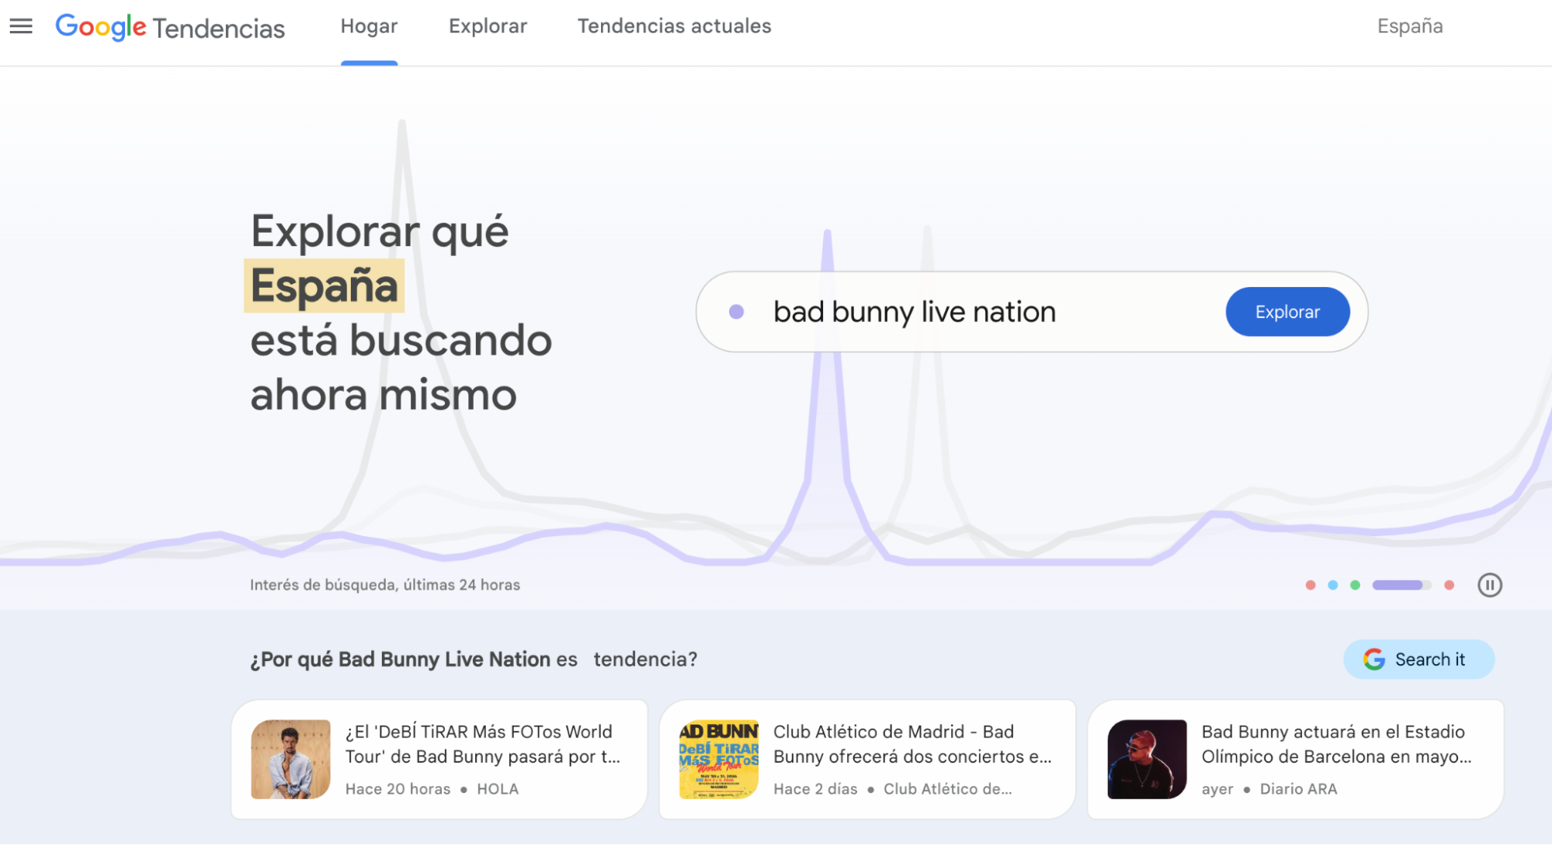Open the hamburger navigation menu

(21, 26)
